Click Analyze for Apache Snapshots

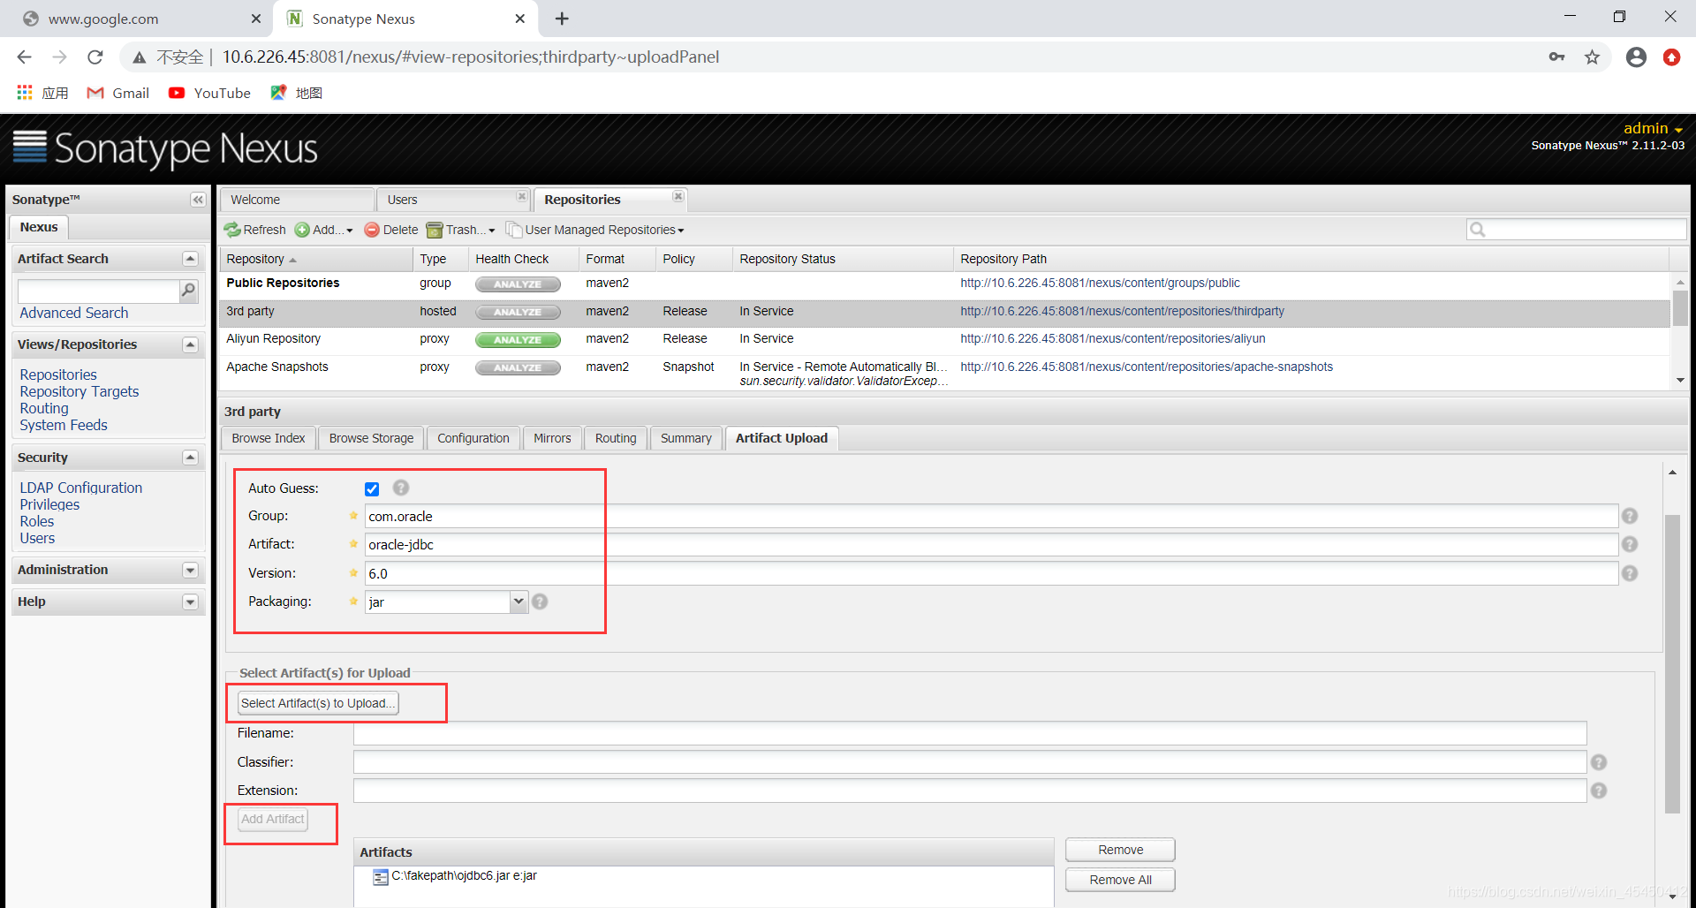point(518,367)
